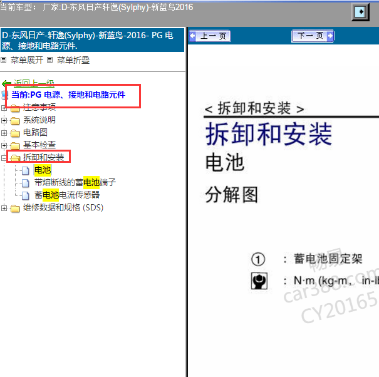Expand the 注意事项 folder node
This screenshot has height=377, width=379.
coord(4,108)
